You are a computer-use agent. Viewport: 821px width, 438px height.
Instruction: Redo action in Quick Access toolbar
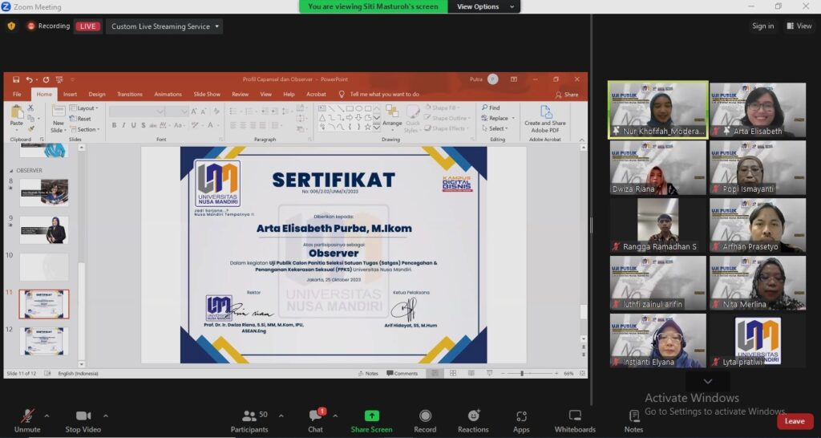coord(46,79)
